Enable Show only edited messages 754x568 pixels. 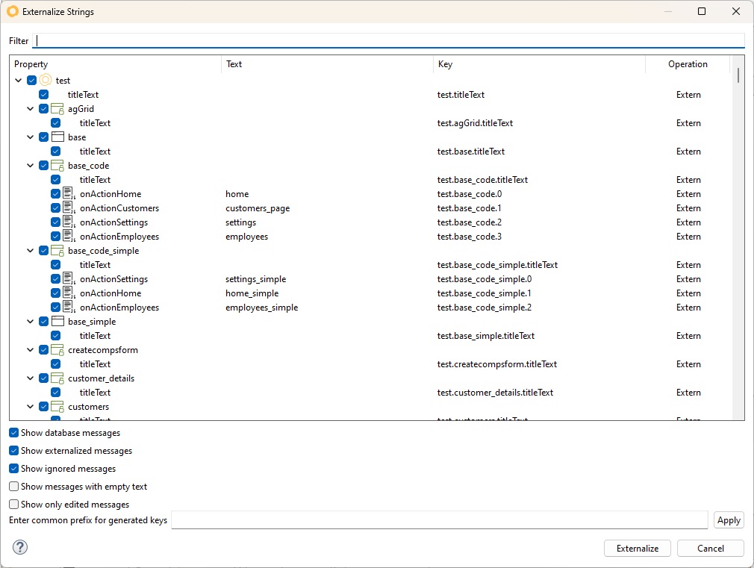pos(14,505)
